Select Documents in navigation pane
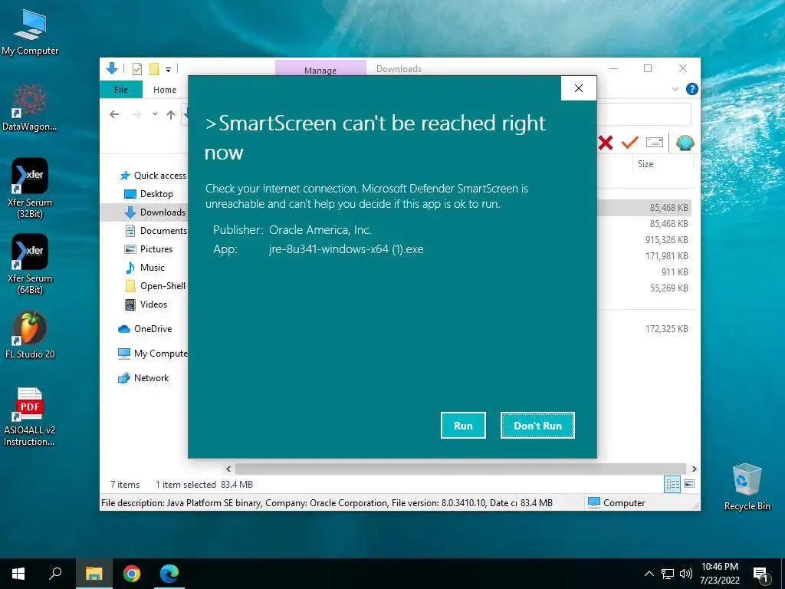 point(156,230)
